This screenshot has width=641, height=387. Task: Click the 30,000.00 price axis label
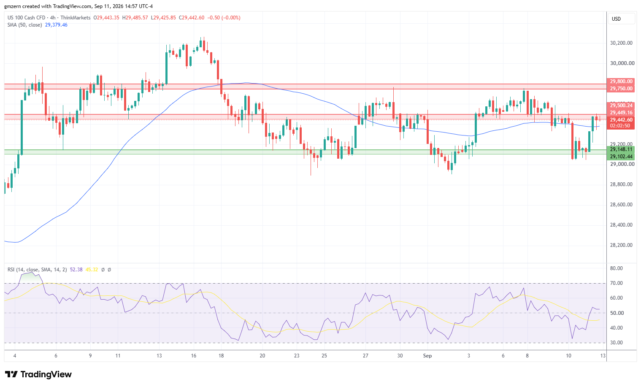[622, 63]
